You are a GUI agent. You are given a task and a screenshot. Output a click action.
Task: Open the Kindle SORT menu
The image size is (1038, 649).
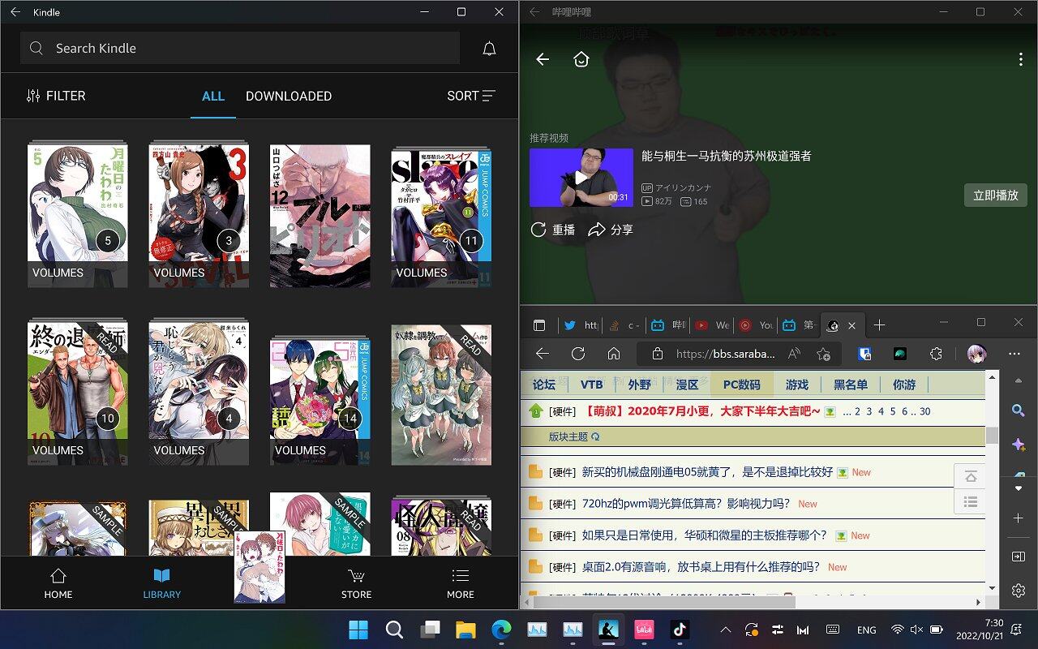pyautogui.click(x=471, y=96)
